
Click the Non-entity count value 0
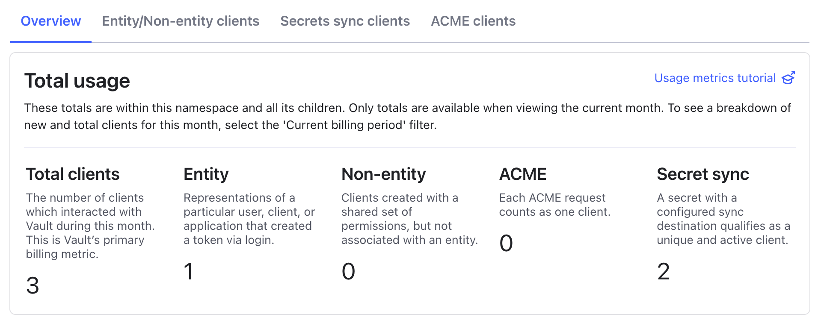[x=348, y=271]
